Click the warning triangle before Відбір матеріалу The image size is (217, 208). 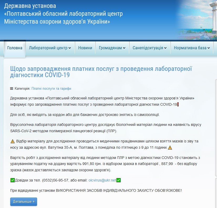coord(12,141)
